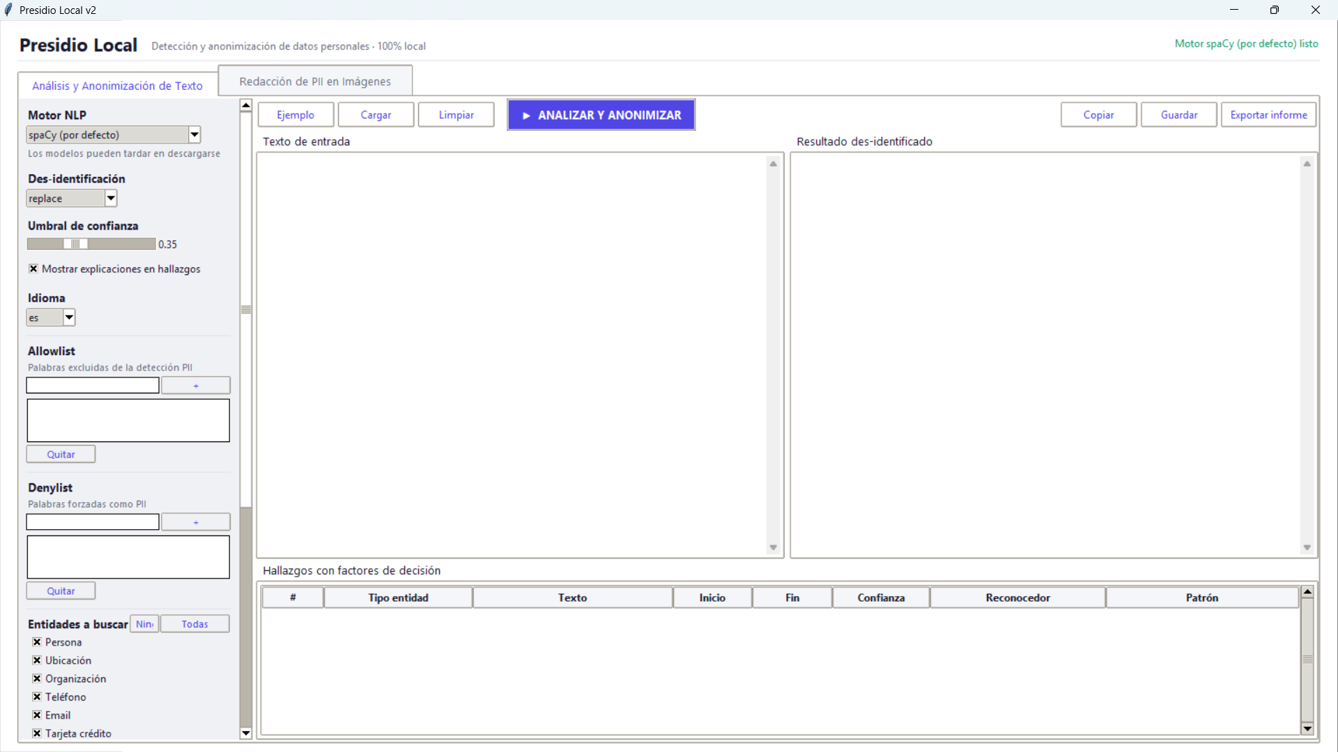Screen dimensions: 1338x752
Task: Click ANALIZAR Y ANONIMIZAR button
Action: click(601, 116)
